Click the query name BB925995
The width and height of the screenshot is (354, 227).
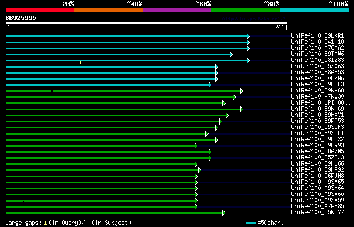click(21, 18)
